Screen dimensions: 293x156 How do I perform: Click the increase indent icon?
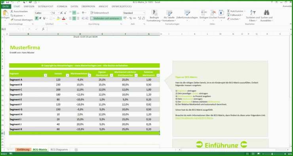87,18
